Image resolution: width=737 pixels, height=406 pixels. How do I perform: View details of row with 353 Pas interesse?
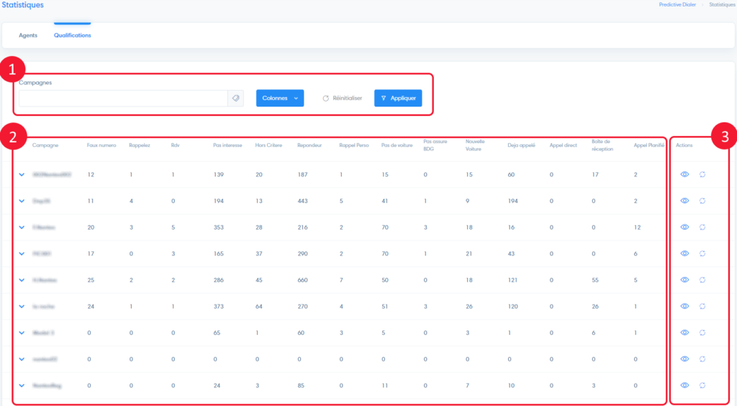coord(684,227)
